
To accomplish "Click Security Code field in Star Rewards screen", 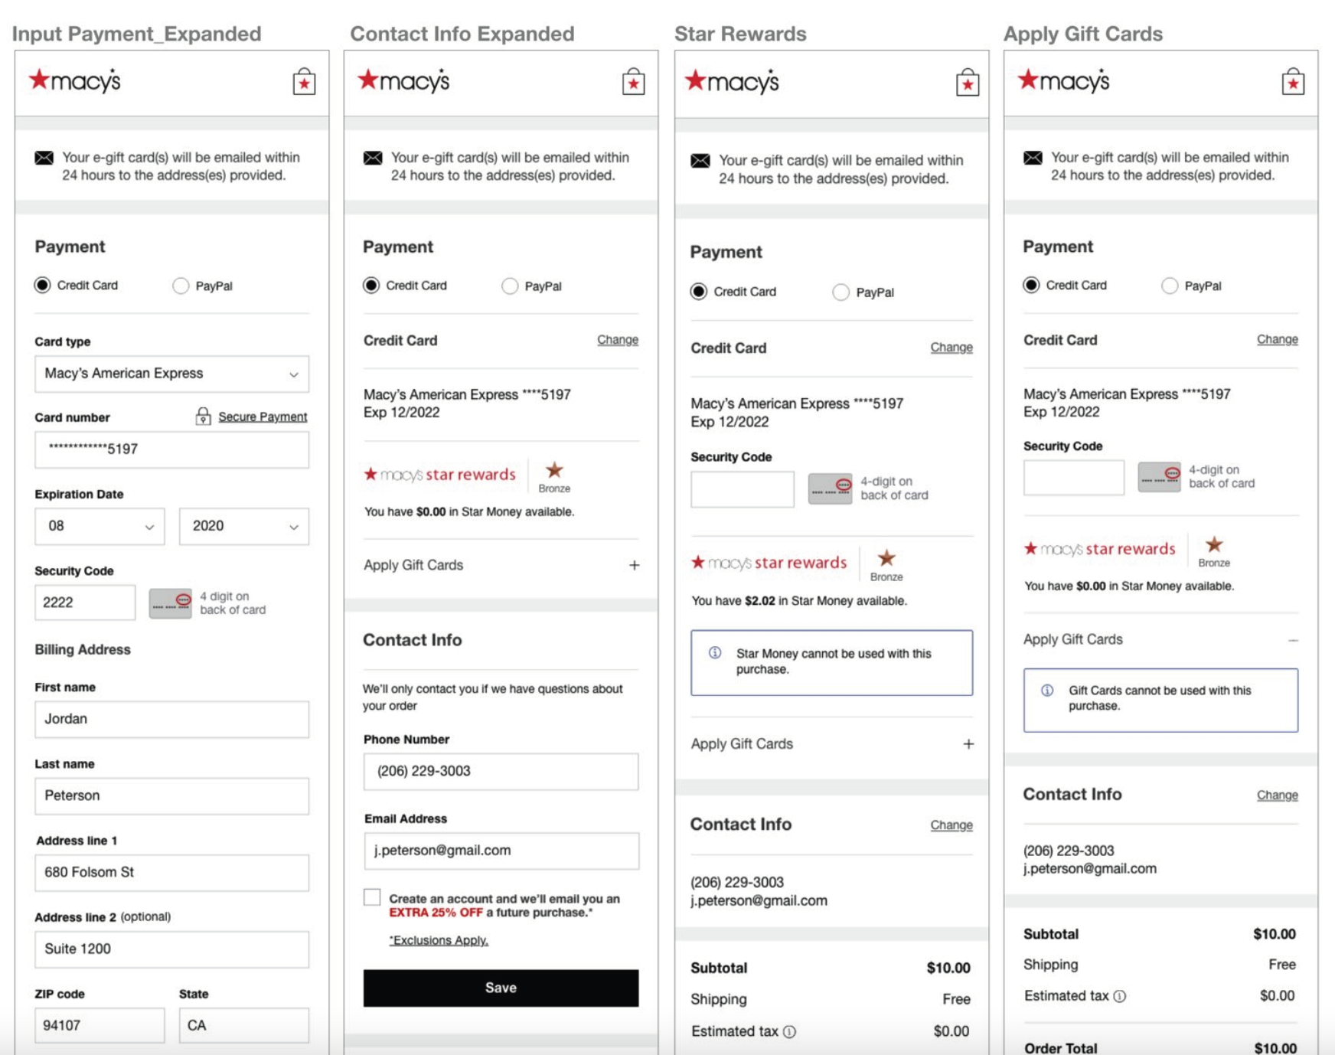I will tap(743, 489).
